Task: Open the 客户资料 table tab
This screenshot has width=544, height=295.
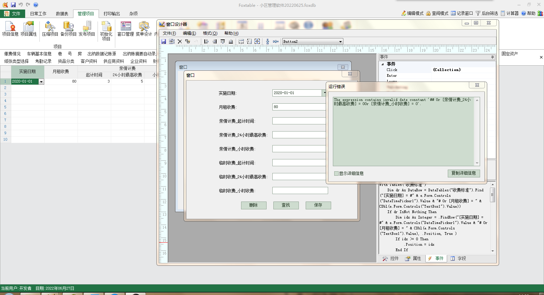Action: [x=89, y=61]
